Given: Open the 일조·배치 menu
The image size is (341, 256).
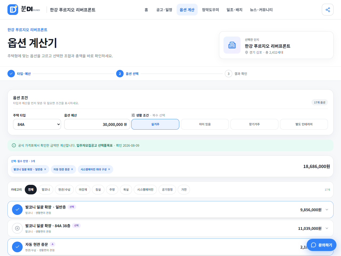Looking at the screenshot, I should pos(234,10).
